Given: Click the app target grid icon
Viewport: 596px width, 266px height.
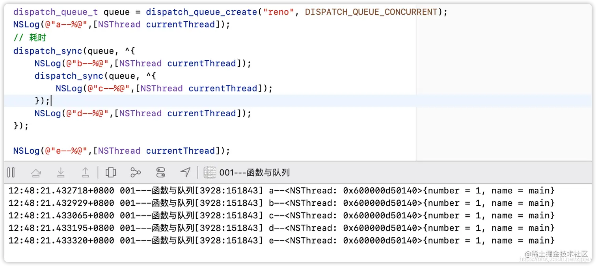Looking at the screenshot, I should [x=210, y=172].
